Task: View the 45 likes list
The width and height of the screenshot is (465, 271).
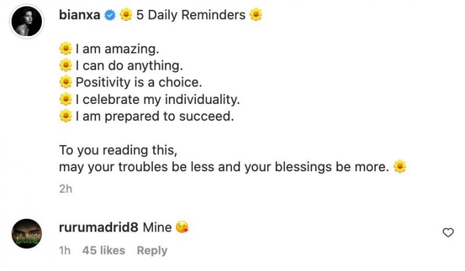Action: tap(103, 251)
